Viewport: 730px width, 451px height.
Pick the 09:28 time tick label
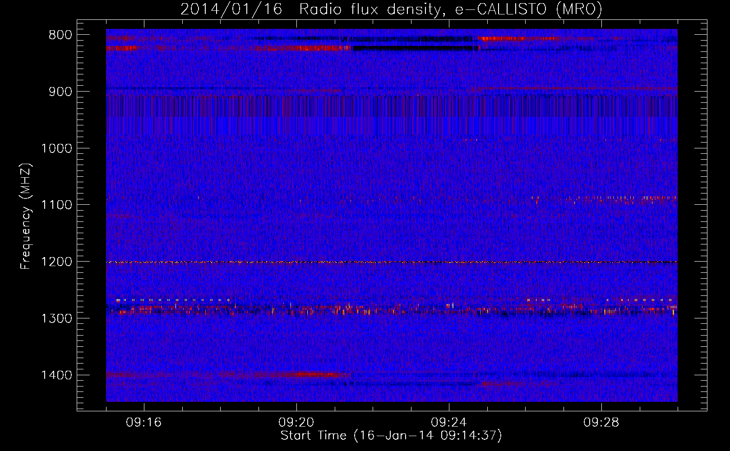click(x=601, y=423)
